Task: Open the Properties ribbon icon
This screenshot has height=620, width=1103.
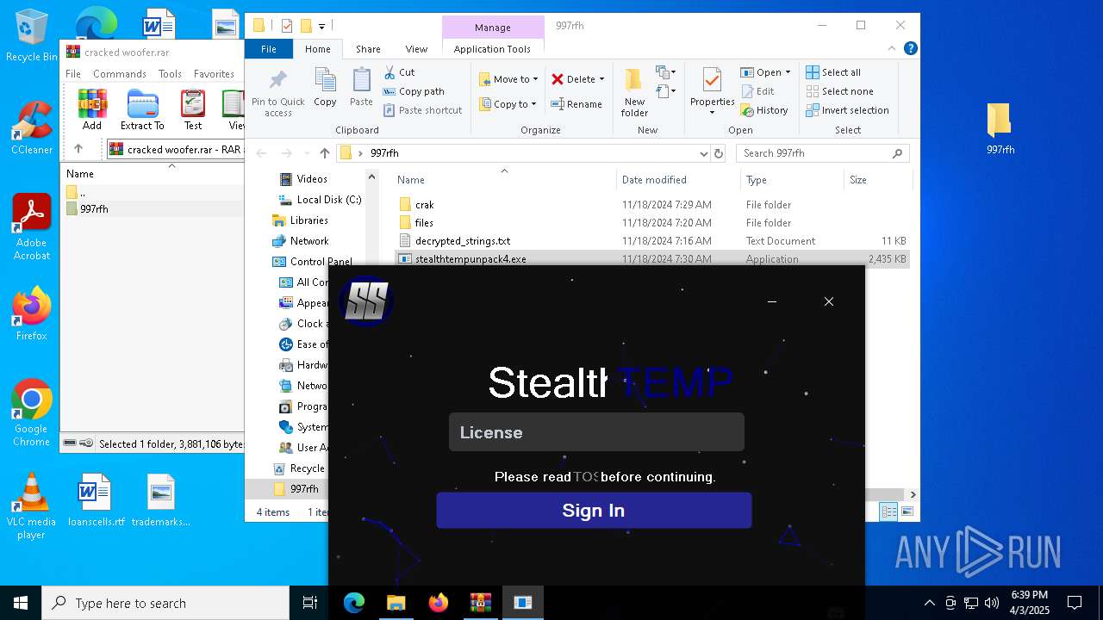Action: [712, 90]
